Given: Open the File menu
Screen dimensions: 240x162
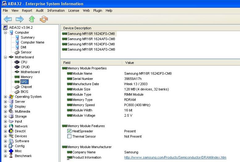Looking at the screenshot, I should (x=5, y=10).
